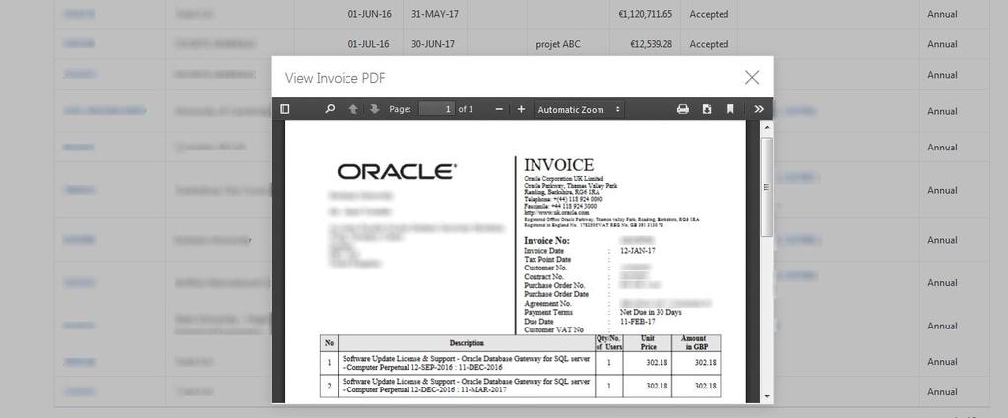Click the €12,539.28 amount cell
The height and width of the screenshot is (418, 1008).
tap(651, 44)
